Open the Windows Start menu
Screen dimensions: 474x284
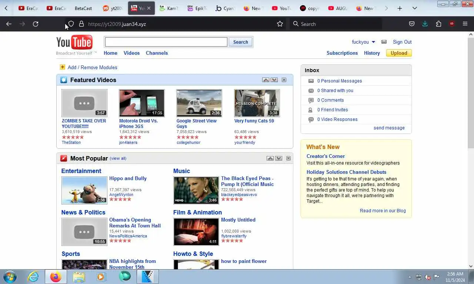10,277
